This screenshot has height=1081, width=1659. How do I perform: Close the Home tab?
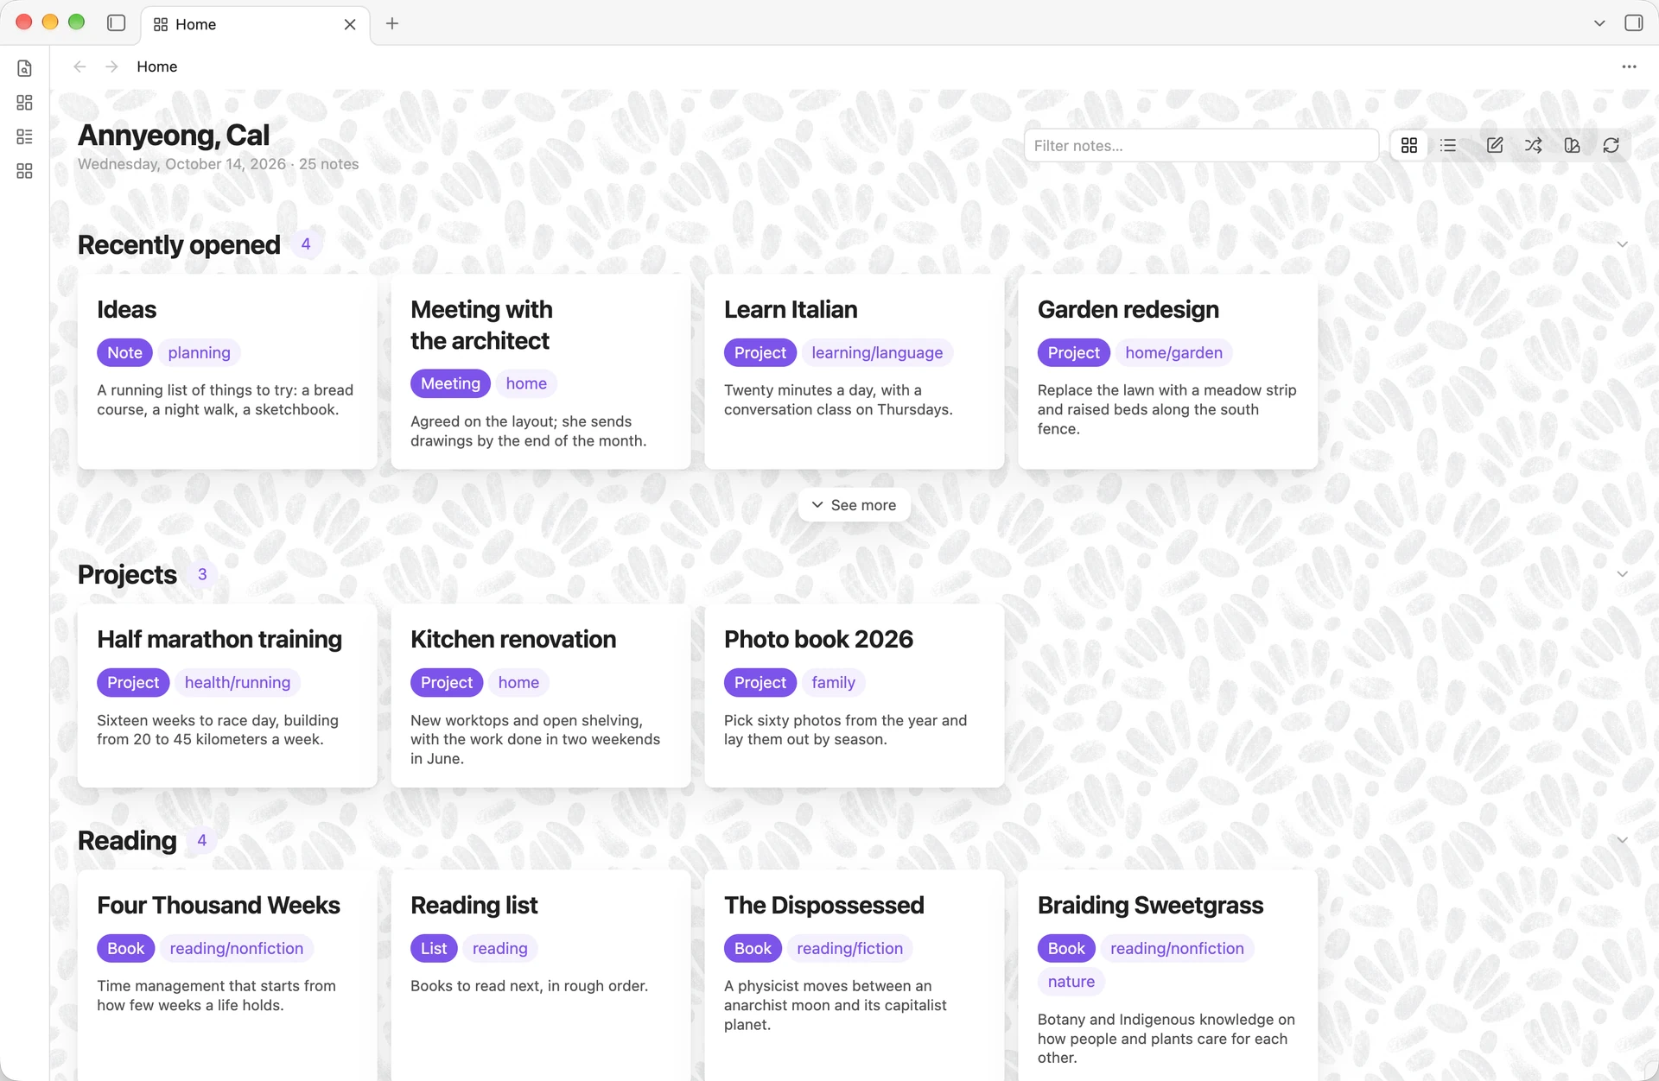click(350, 24)
